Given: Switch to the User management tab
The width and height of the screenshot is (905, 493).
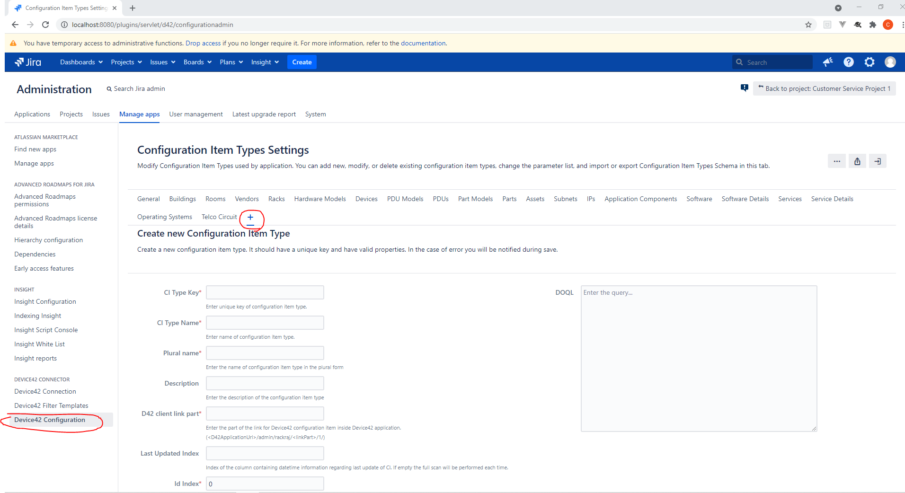Looking at the screenshot, I should [x=195, y=114].
